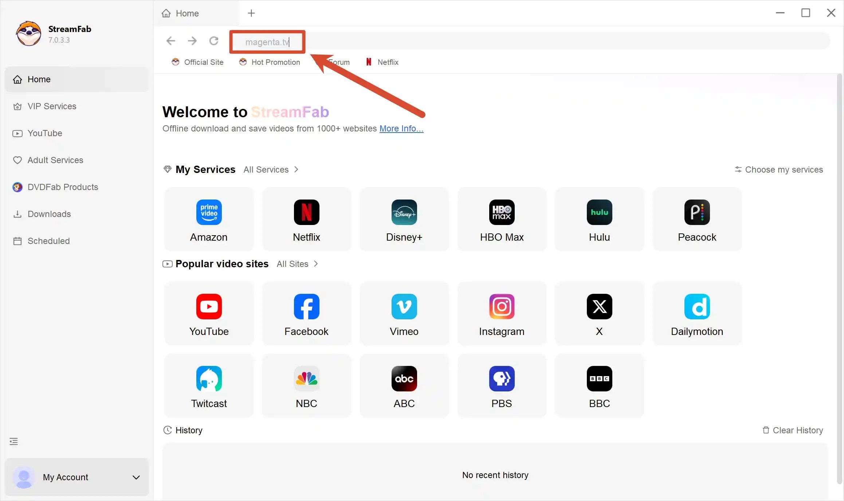Click Clear History button
Screen dimensions: 844x501
click(x=793, y=430)
